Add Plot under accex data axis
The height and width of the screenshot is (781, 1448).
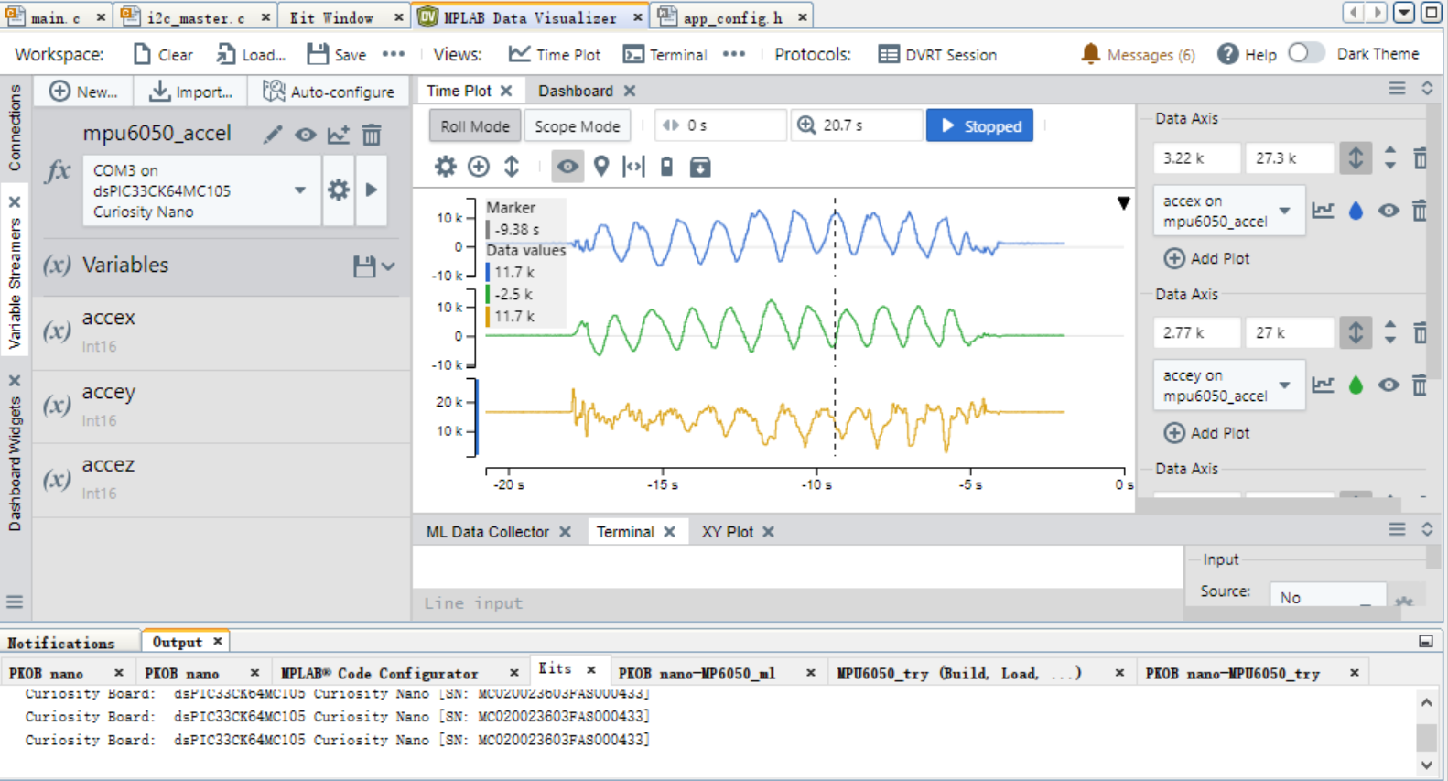click(x=1207, y=258)
